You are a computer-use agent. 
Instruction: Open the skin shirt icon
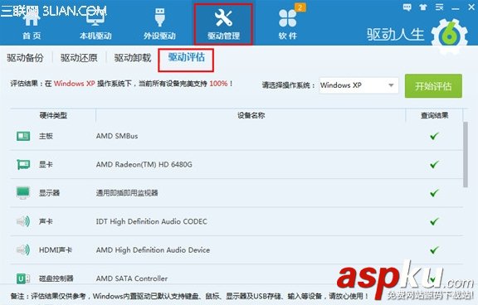(423, 7)
